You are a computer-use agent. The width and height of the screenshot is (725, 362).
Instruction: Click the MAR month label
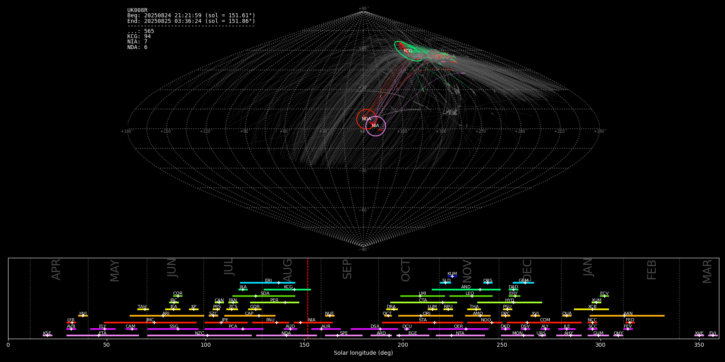[707, 271]
